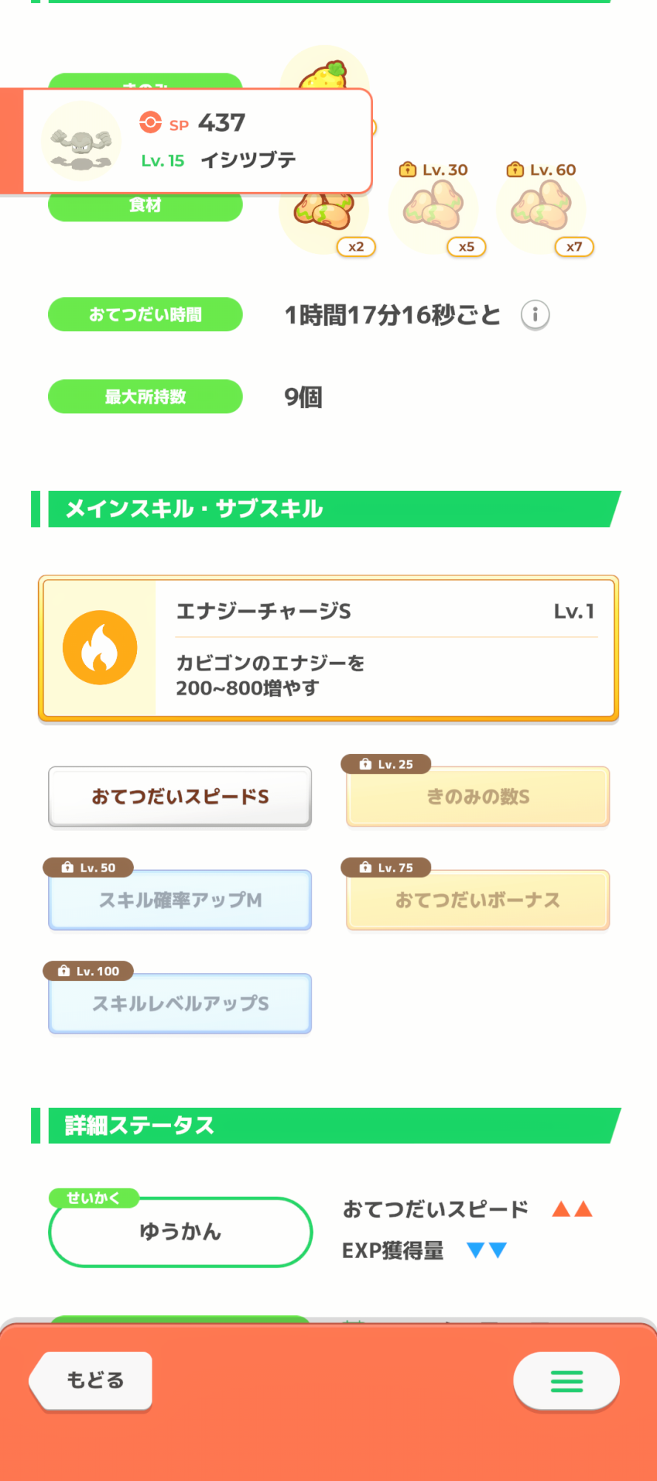Viewport: 657px width, 1481px height.
Task: Tap the berry icon at top
Action: coord(326,73)
